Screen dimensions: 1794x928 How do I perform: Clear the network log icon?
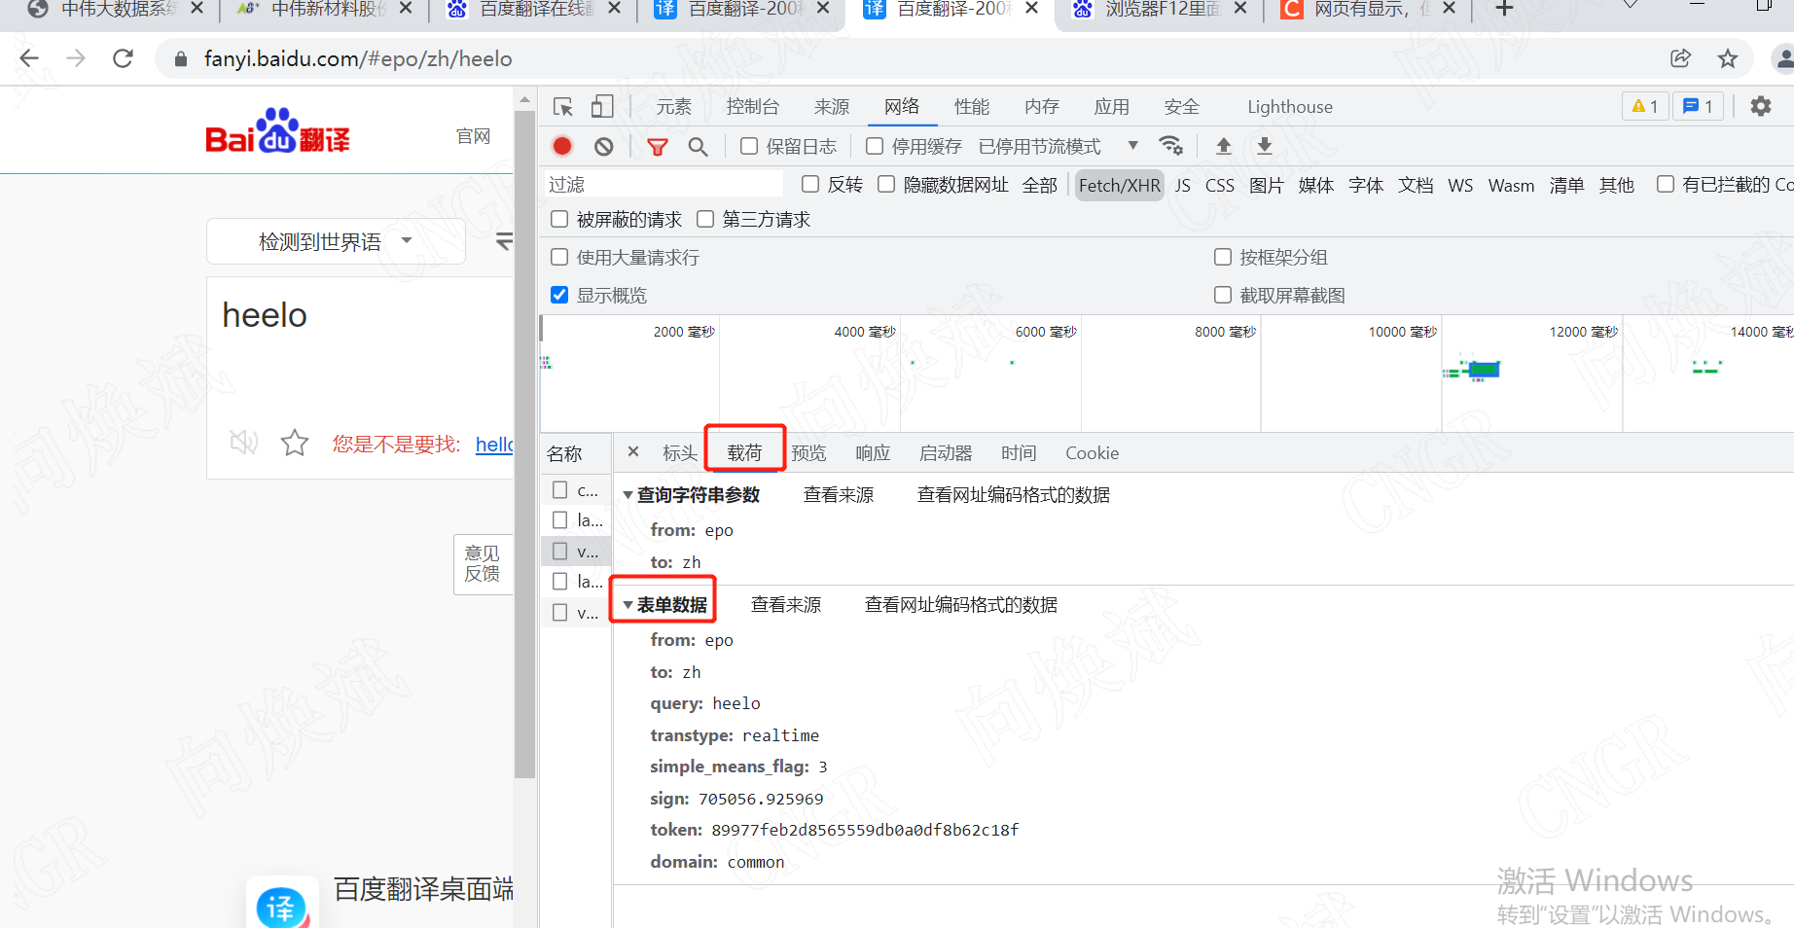click(x=604, y=146)
